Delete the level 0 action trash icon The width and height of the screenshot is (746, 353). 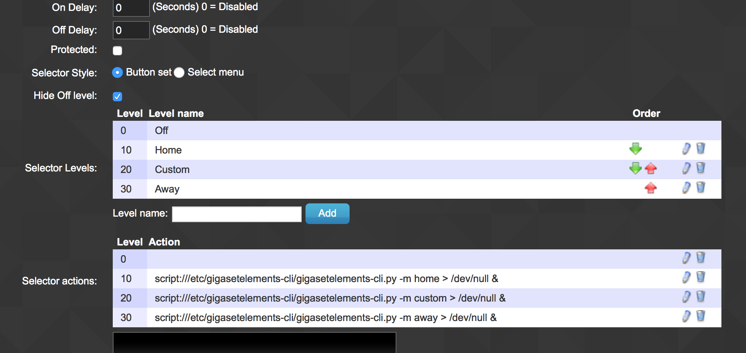[x=701, y=257]
